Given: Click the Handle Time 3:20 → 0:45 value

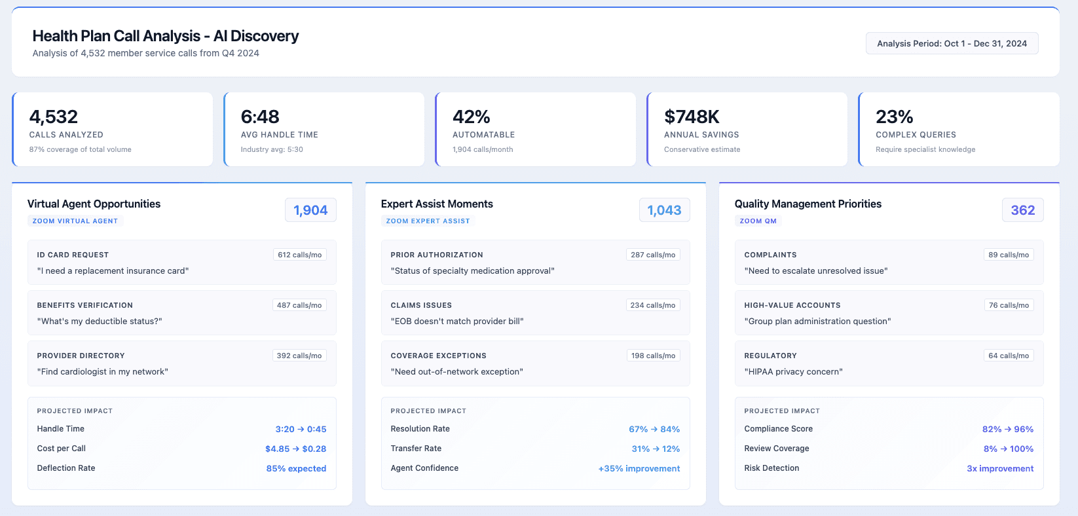Looking at the screenshot, I should click(x=301, y=429).
